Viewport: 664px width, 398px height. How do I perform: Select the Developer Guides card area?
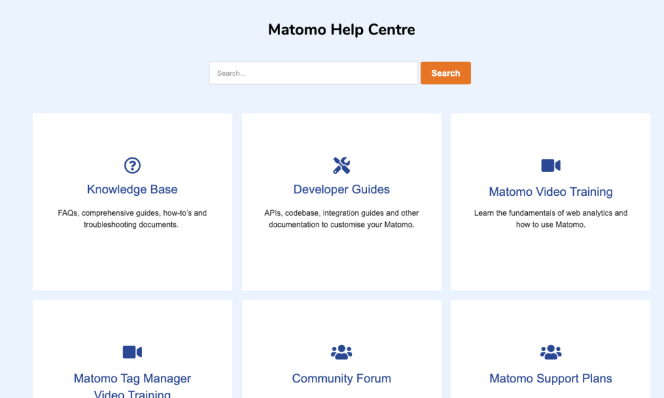(x=342, y=259)
